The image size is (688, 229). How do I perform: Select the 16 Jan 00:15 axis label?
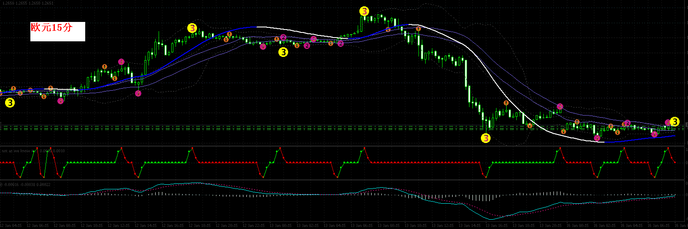577,226
